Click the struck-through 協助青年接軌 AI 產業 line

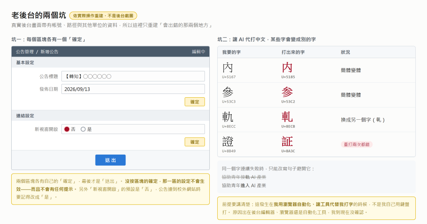point(244,177)
